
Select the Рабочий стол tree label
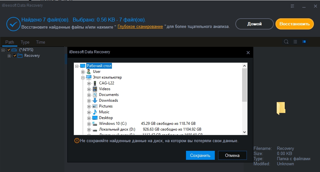(99, 66)
